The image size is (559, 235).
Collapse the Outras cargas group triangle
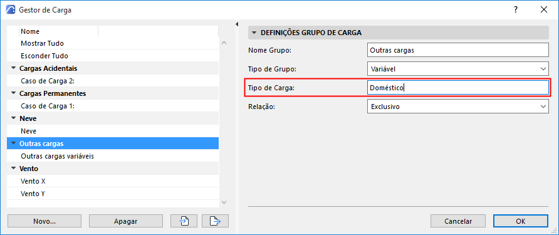(14, 144)
